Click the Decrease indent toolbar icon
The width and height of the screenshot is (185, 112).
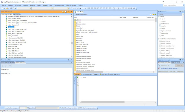(104, 8)
